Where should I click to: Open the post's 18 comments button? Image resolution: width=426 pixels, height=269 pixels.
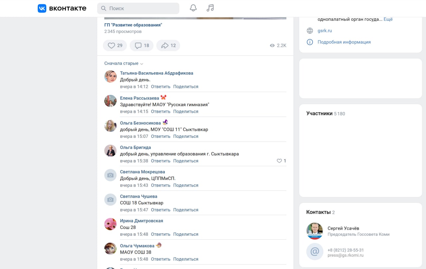(141, 46)
